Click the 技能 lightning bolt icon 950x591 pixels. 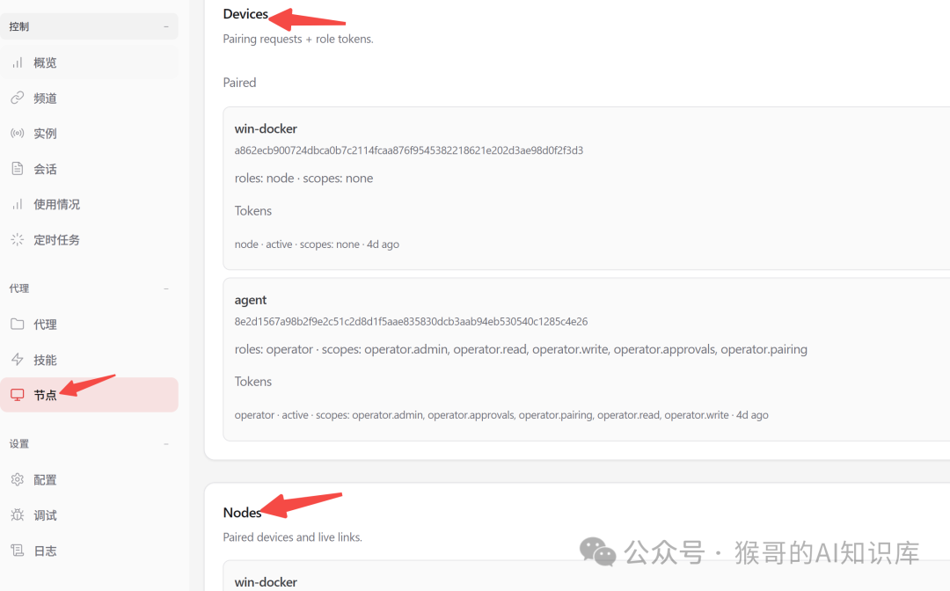(18, 359)
